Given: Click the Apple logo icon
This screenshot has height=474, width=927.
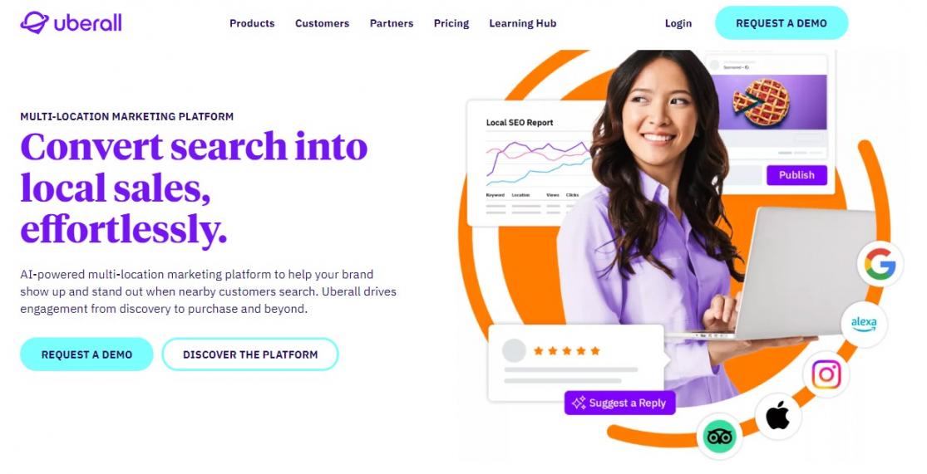Looking at the screenshot, I should pos(778,417).
